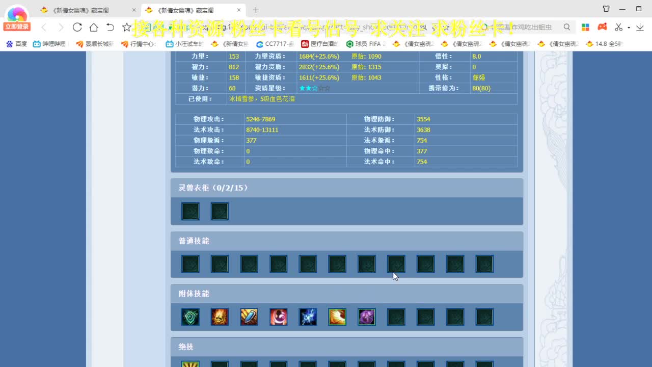652x367 pixels.
Task: Bookmark page with the star icon
Action: (127, 27)
